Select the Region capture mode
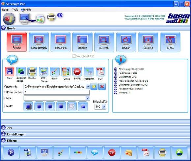Viewport: 191px width, 161px height. click(126, 42)
